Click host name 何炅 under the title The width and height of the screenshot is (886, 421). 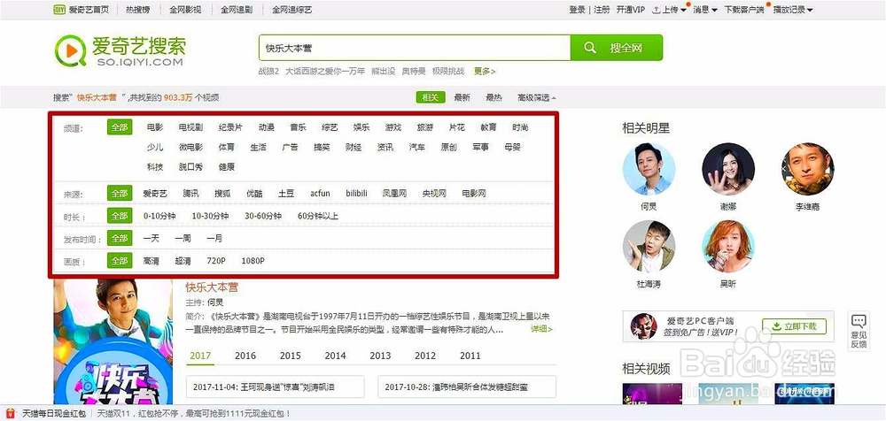click(x=215, y=302)
